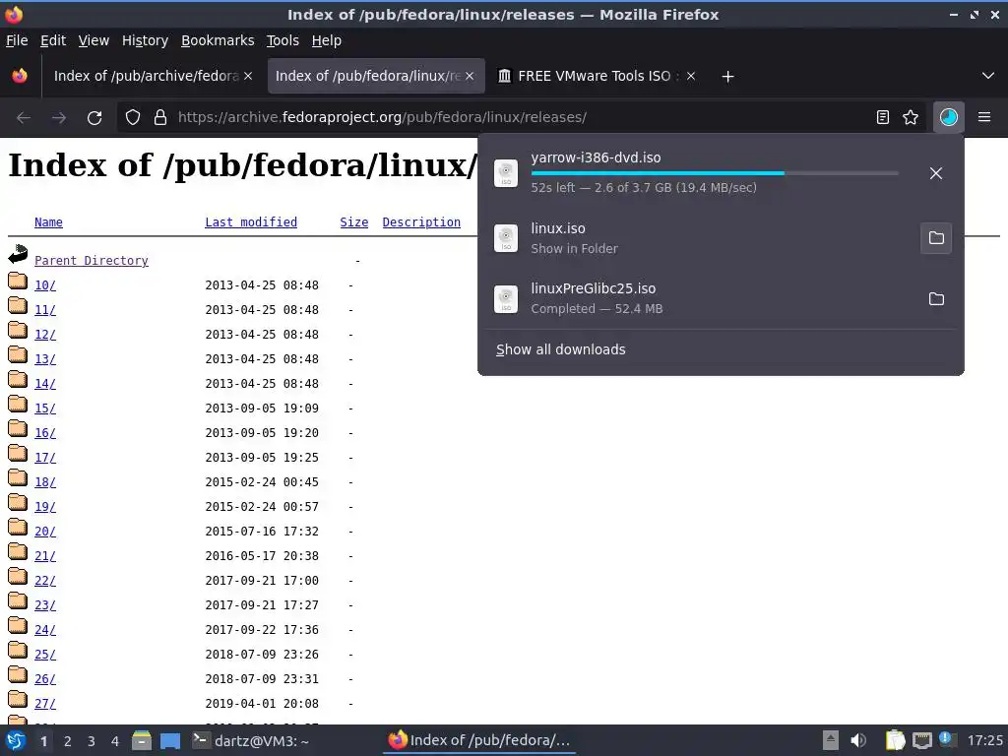Click folder icon beside directory 20/

pyautogui.click(x=18, y=528)
